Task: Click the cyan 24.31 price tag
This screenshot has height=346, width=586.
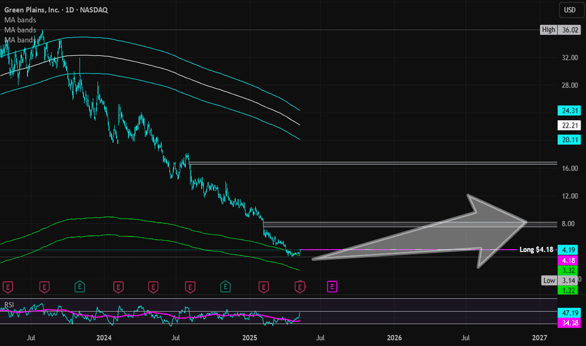Action: tap(569, 111)
